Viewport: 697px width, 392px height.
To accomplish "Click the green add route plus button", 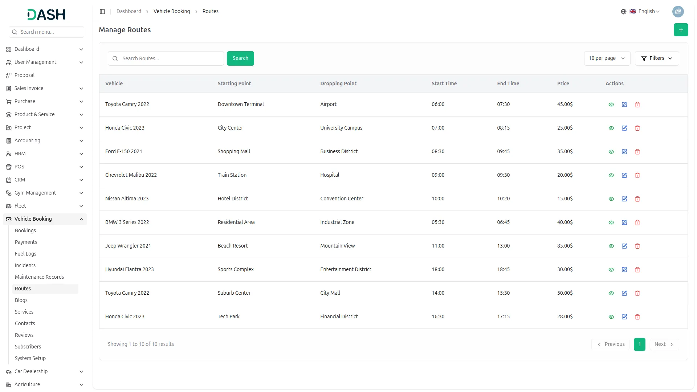I will pyautogui.click(x=681, y=30).
